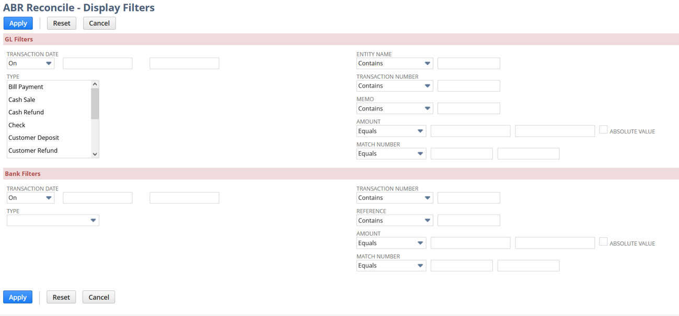Tick Bank Filters Absolute Value checkbox
Viewport: 679px width, 316px height.
click(603, 242)
